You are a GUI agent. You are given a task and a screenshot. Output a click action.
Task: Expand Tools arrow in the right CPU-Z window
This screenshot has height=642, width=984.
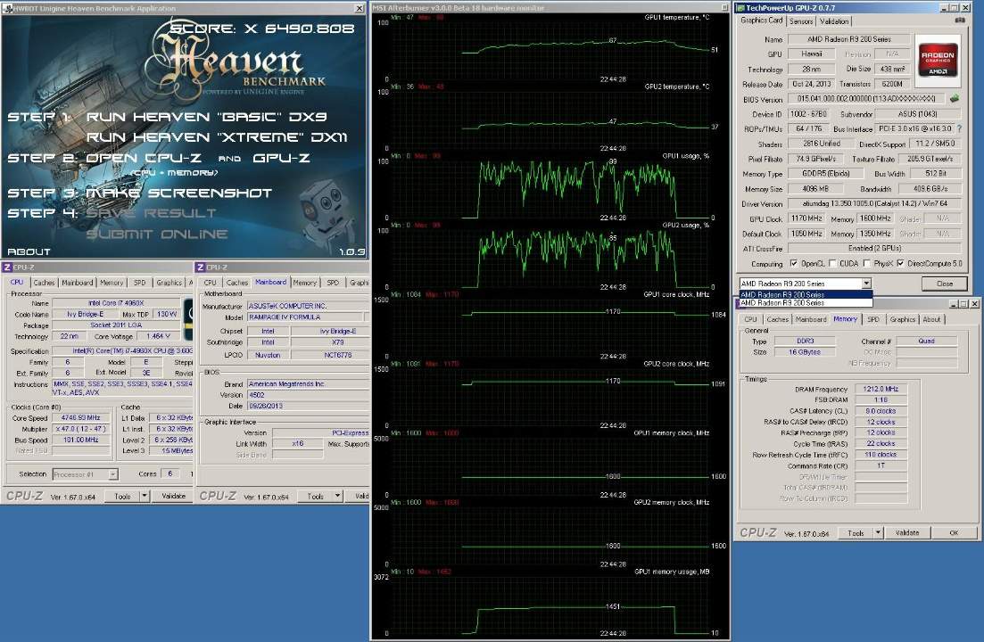click(879, 533)
